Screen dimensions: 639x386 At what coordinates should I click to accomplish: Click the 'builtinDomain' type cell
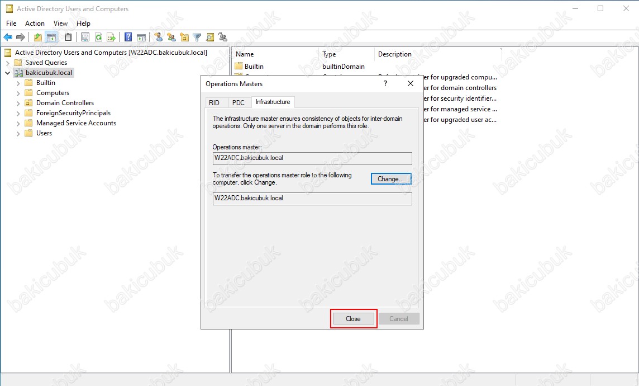344,67
